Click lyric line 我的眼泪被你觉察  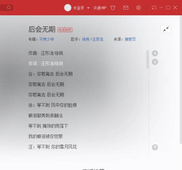pyautogui.click(x=45, y=137)
